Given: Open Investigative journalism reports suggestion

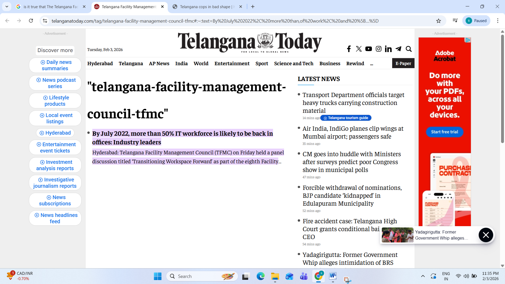Looking at the screenshot, I should (55, 183).
